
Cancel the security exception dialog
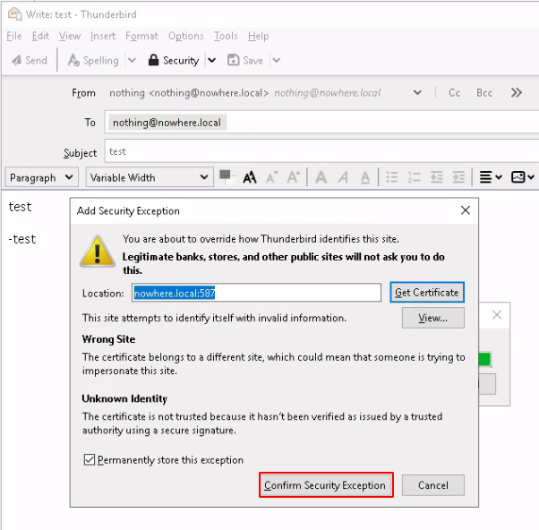click(432, 485)
